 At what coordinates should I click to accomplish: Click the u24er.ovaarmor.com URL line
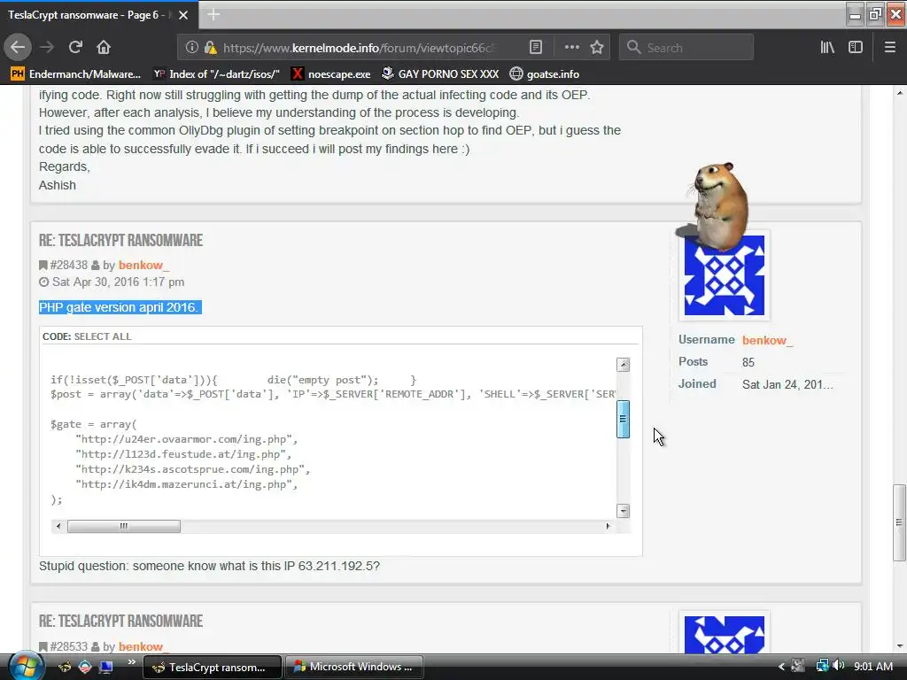coord(186,439)
